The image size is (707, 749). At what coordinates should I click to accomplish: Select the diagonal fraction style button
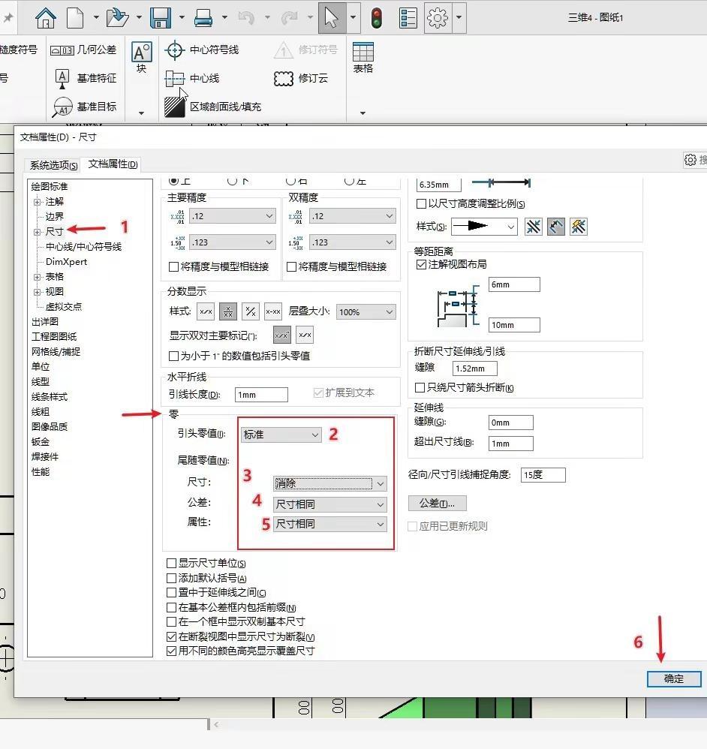[251, 312]
